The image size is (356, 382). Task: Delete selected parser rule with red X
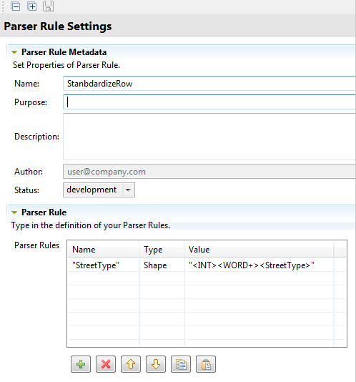(106, 364)
